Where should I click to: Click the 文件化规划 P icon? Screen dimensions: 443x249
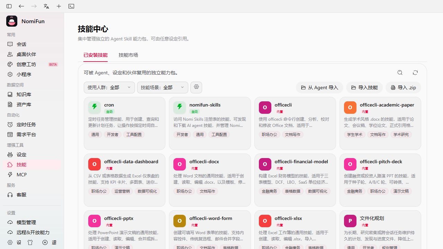click(x=350, y=221)
